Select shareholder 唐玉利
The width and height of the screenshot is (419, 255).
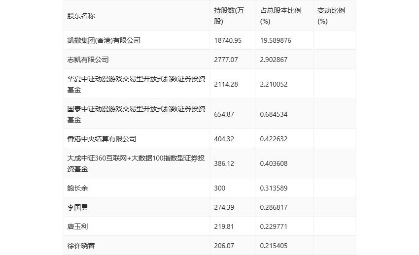coord(77,226)
